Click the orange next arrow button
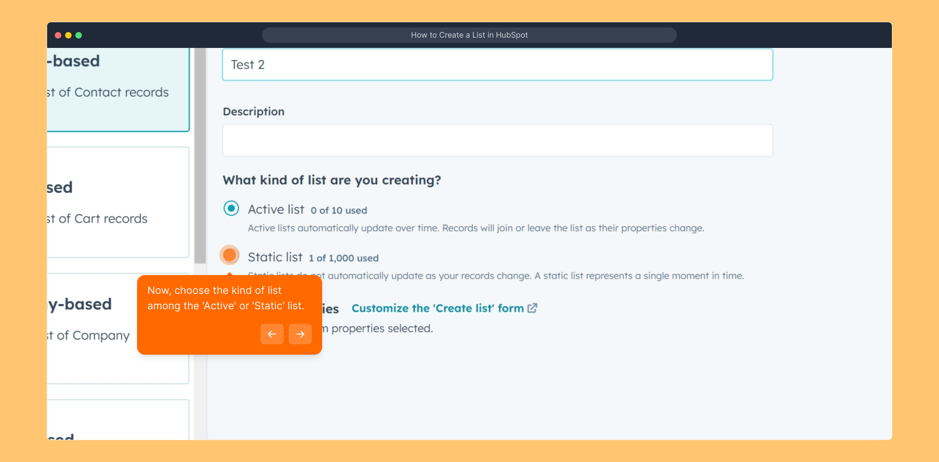The width and height of the screenshot is (939, 462). pyautogui.click(x=300, y=334)
